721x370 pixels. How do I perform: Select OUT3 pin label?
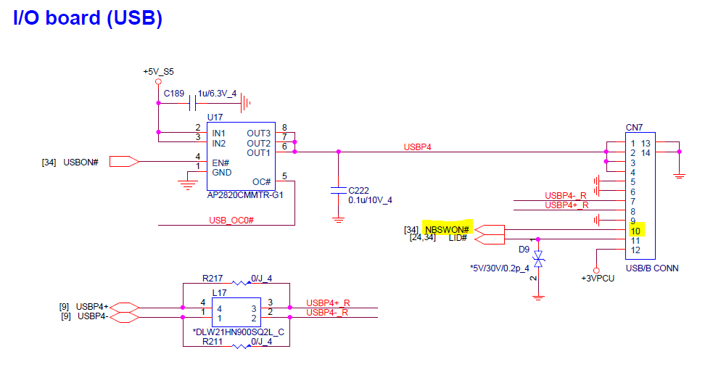(258, 133)
